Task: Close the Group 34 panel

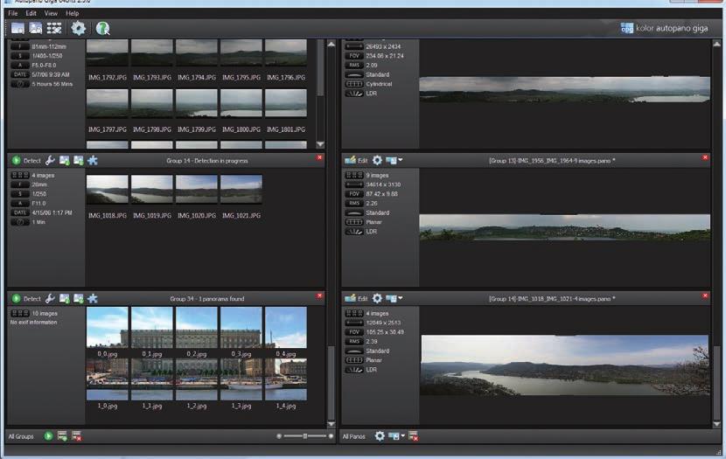Action: point(319,296)
